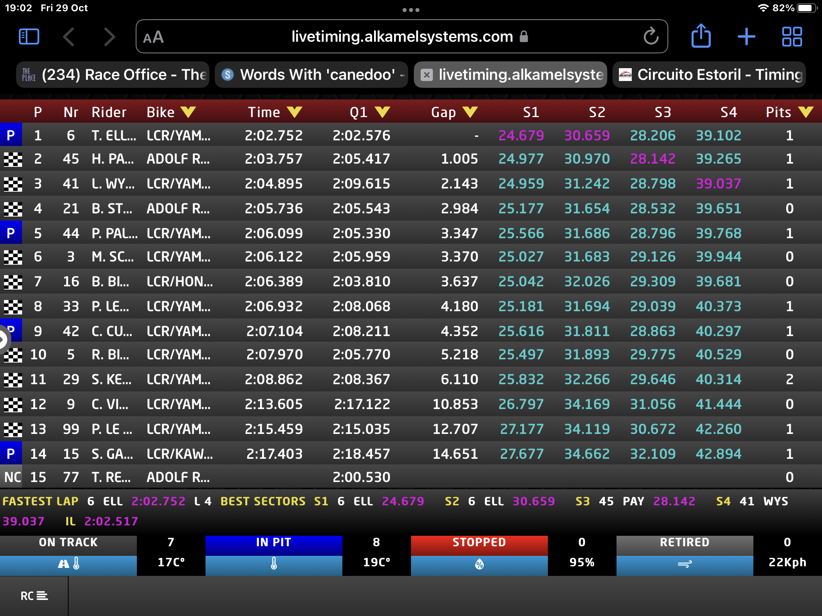Click LCR/KAW... bike entry for rider 15

tap(179, 454)
